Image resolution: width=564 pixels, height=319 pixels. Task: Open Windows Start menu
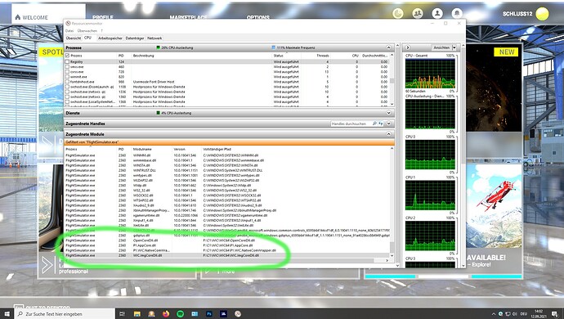point(7,314)
